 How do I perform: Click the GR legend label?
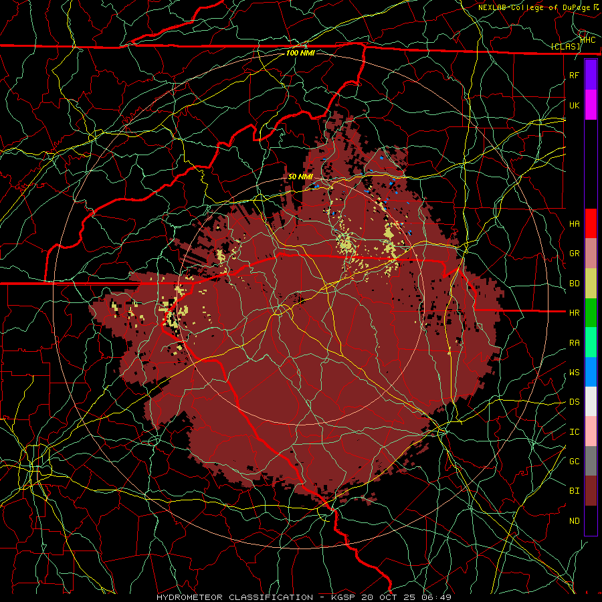pos(574,254)
